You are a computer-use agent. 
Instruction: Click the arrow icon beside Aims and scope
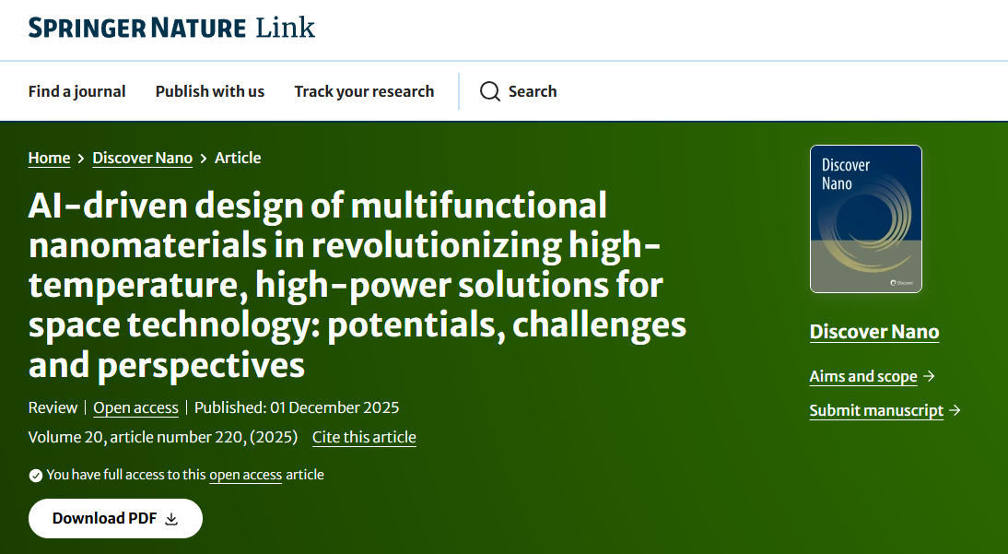pos(929,376)
